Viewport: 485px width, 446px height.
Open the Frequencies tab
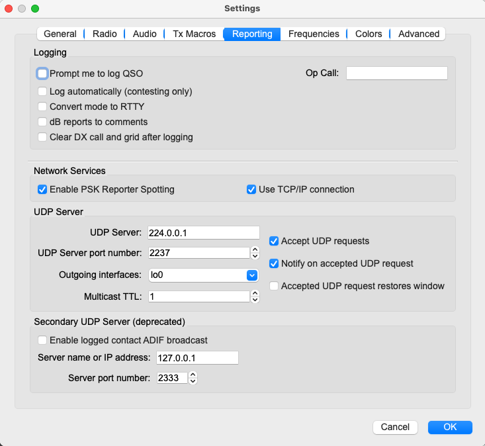314,34
